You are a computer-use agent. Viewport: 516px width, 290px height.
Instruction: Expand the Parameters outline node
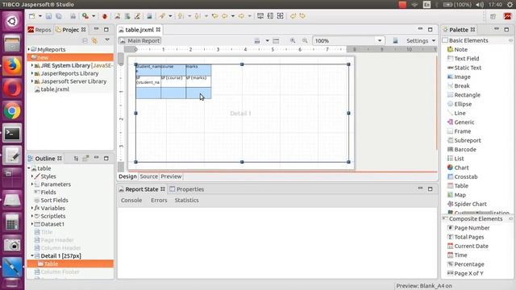32,184
